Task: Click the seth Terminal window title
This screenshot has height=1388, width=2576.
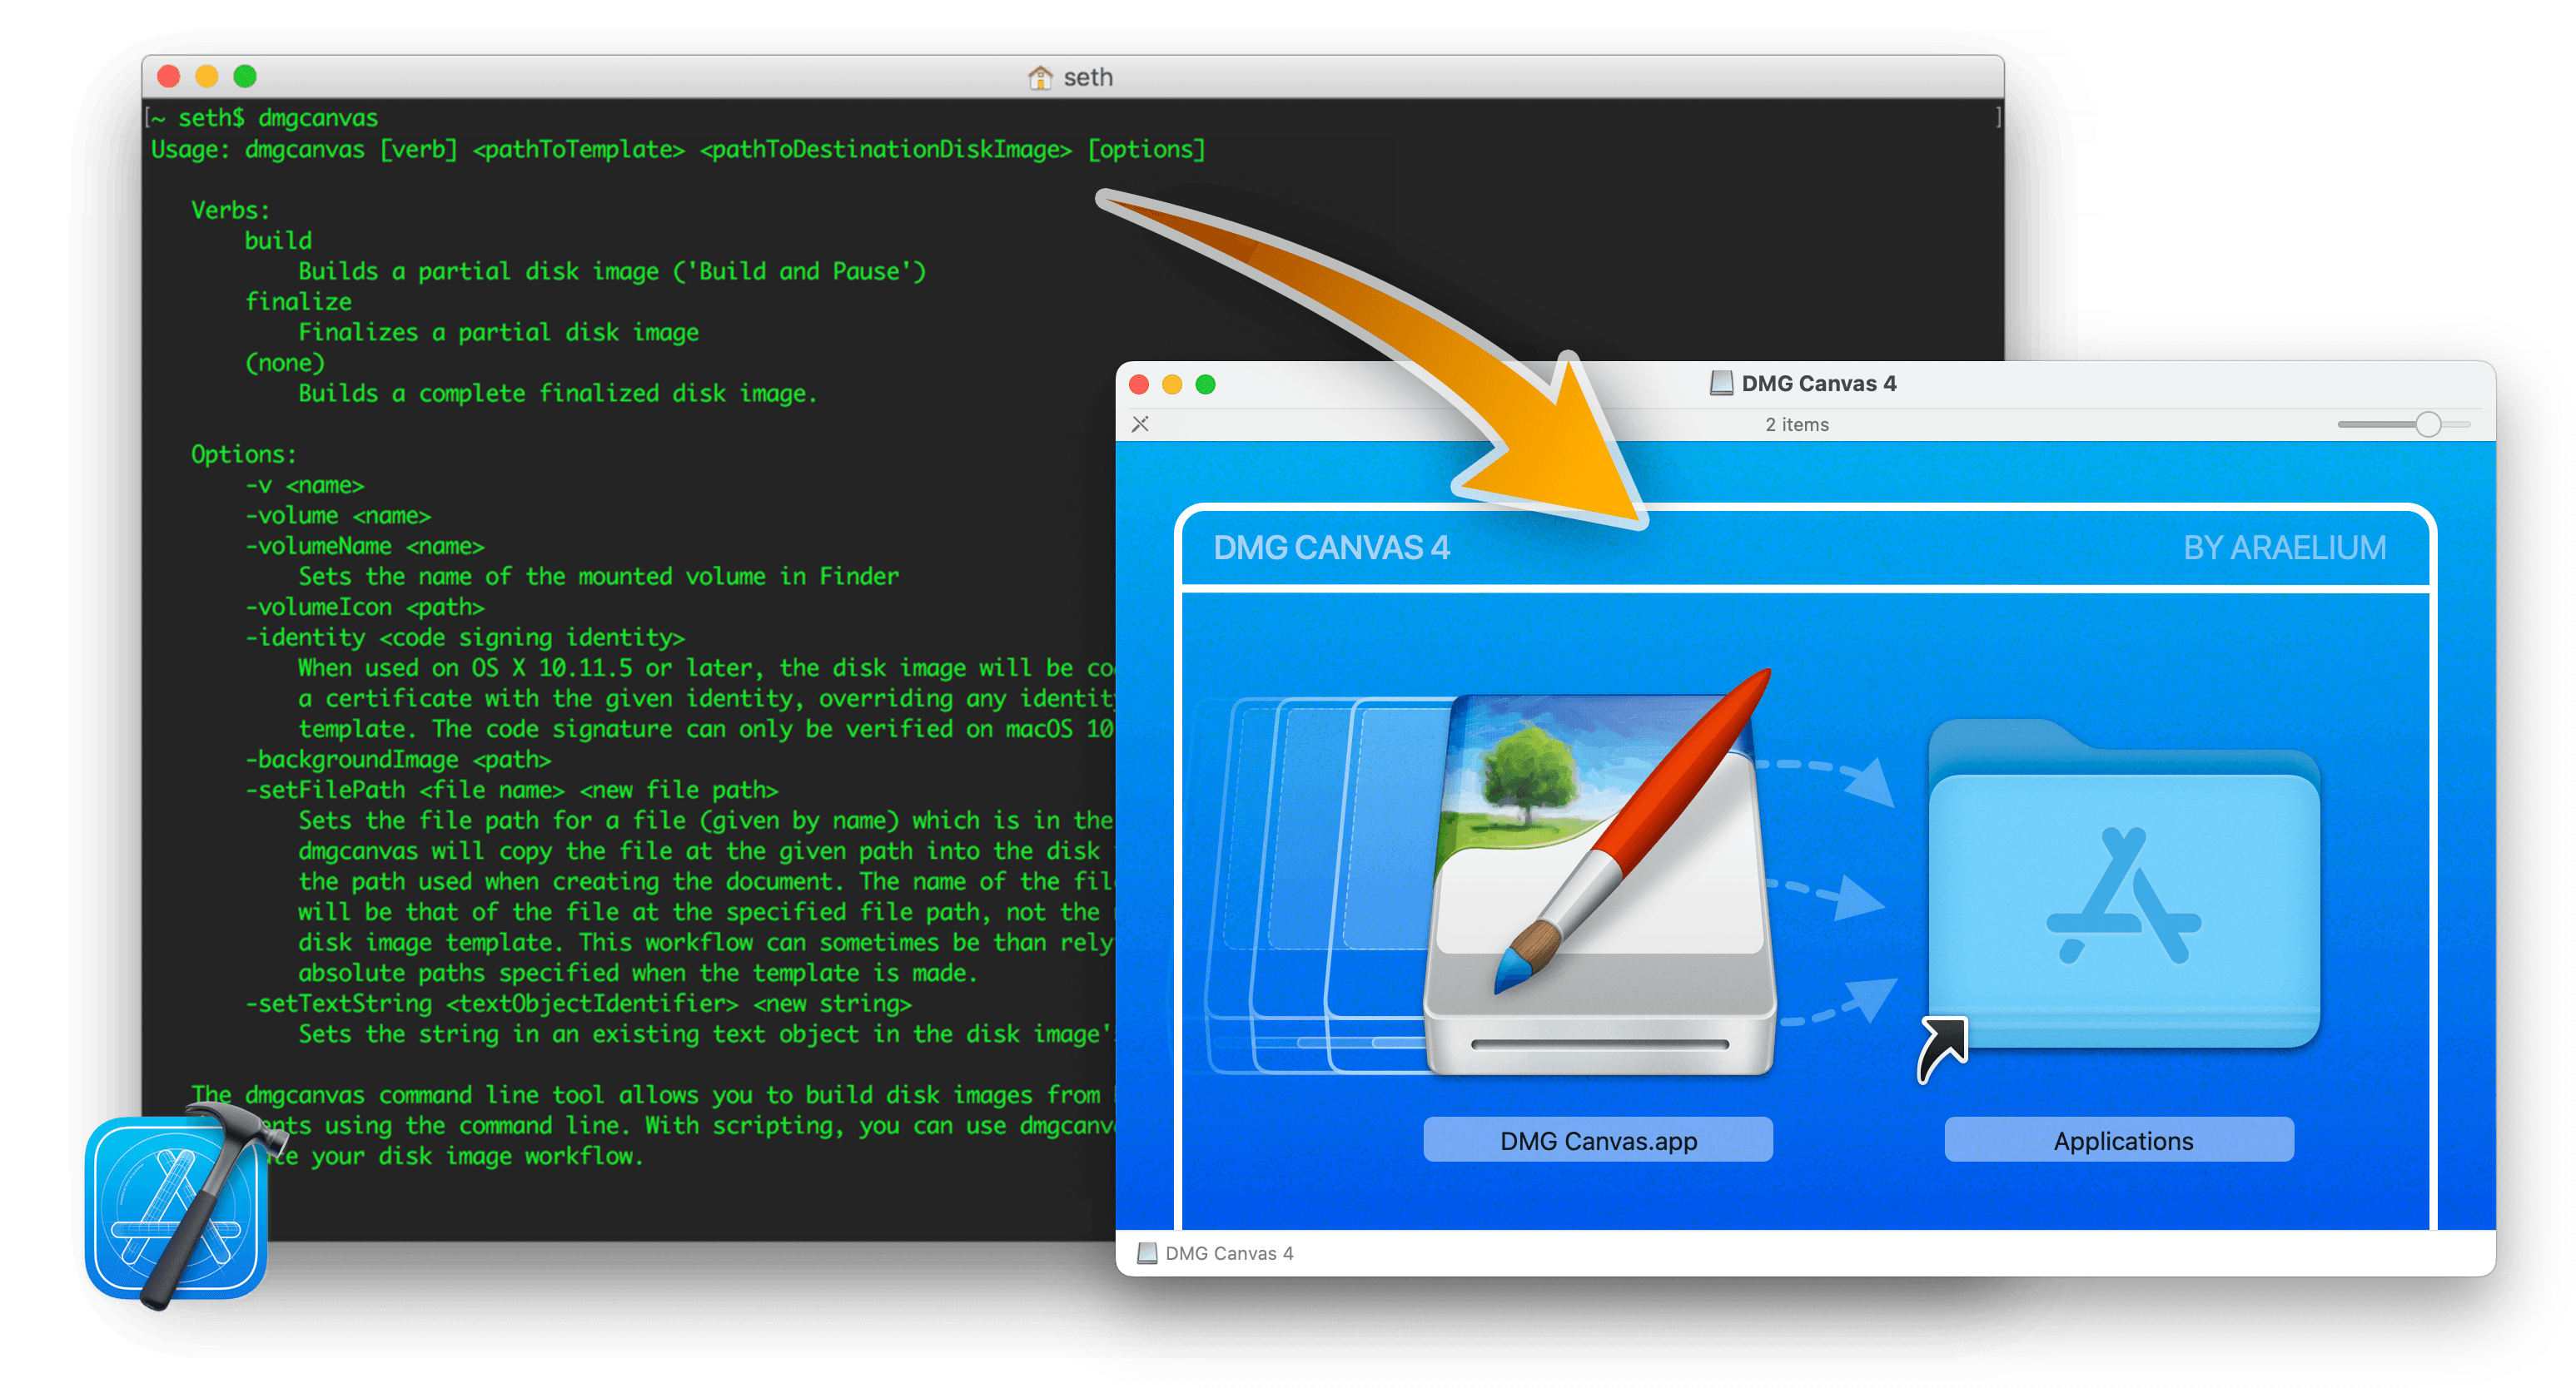Action: click(1087, 77)
